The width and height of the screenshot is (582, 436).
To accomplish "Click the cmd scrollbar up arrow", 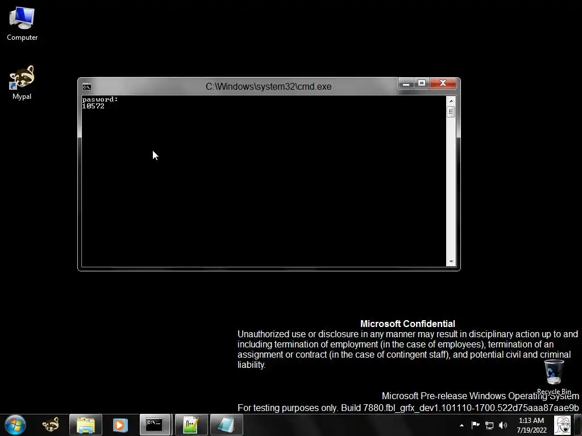I will coord(451,100).
